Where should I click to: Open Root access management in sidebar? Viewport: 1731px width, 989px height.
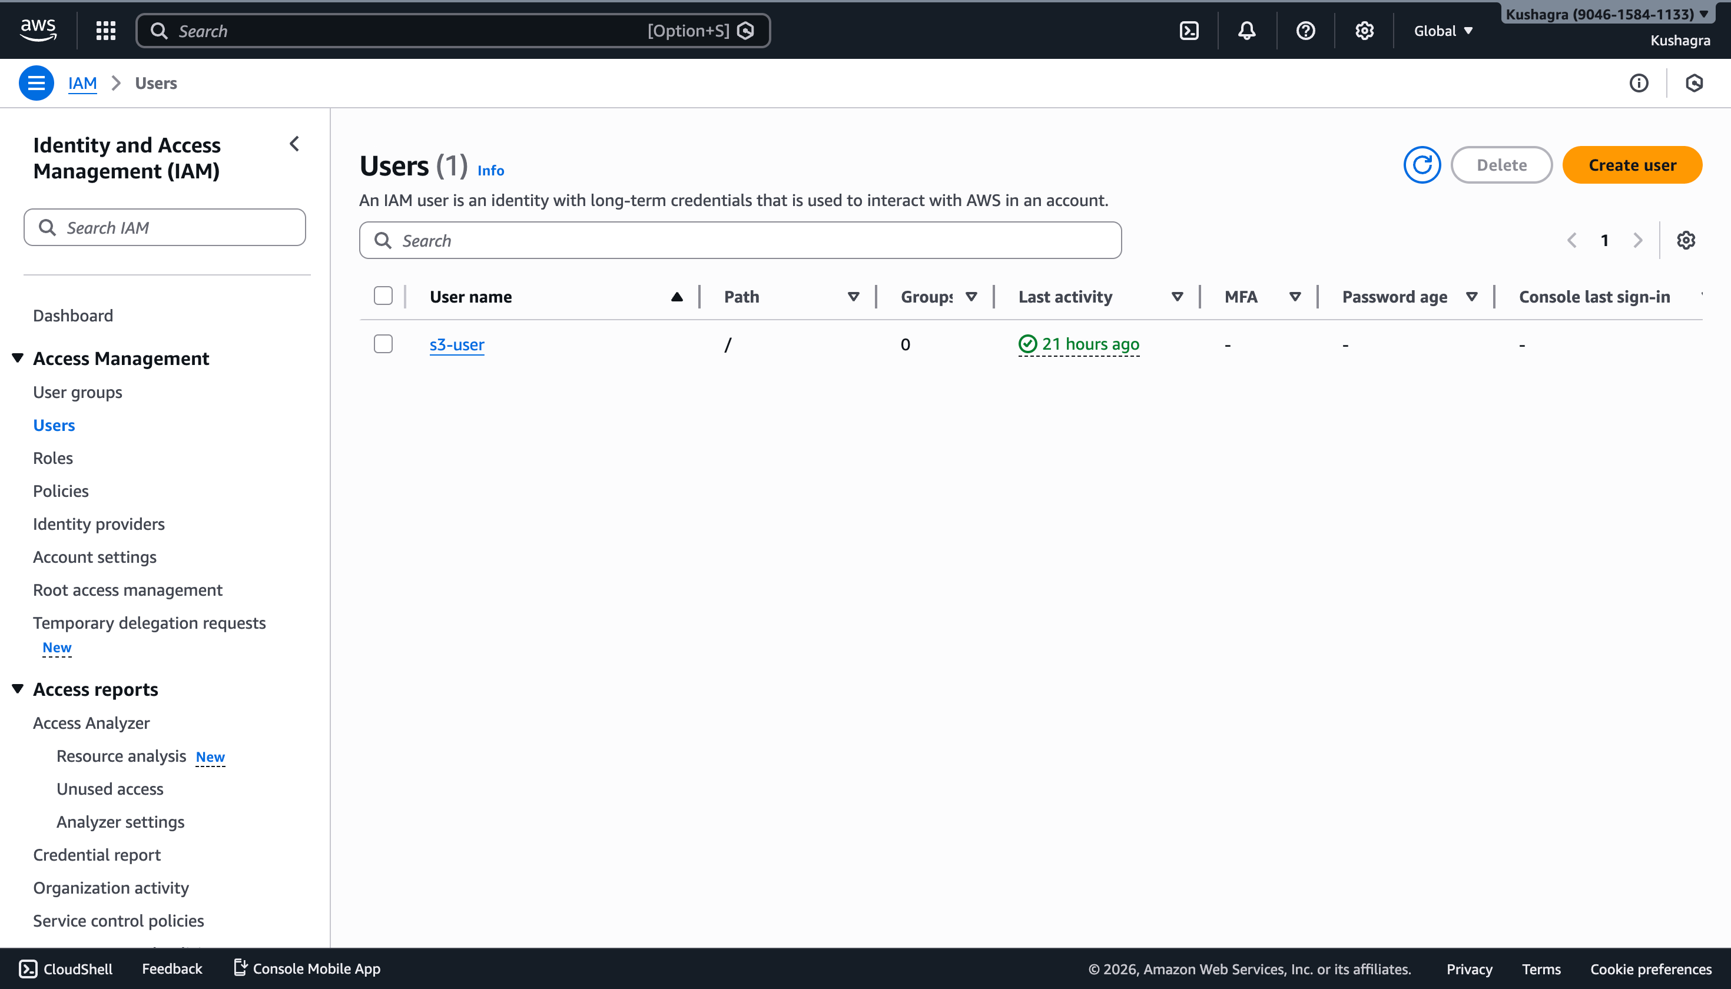click(x=127, y=590)
